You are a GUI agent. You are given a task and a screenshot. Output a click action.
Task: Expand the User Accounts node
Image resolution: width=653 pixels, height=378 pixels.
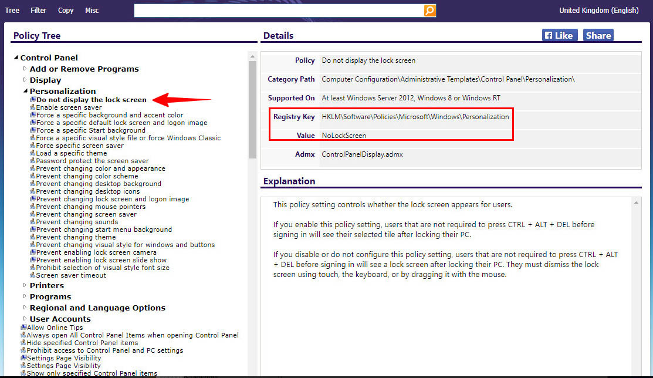(x=25, y=319)
